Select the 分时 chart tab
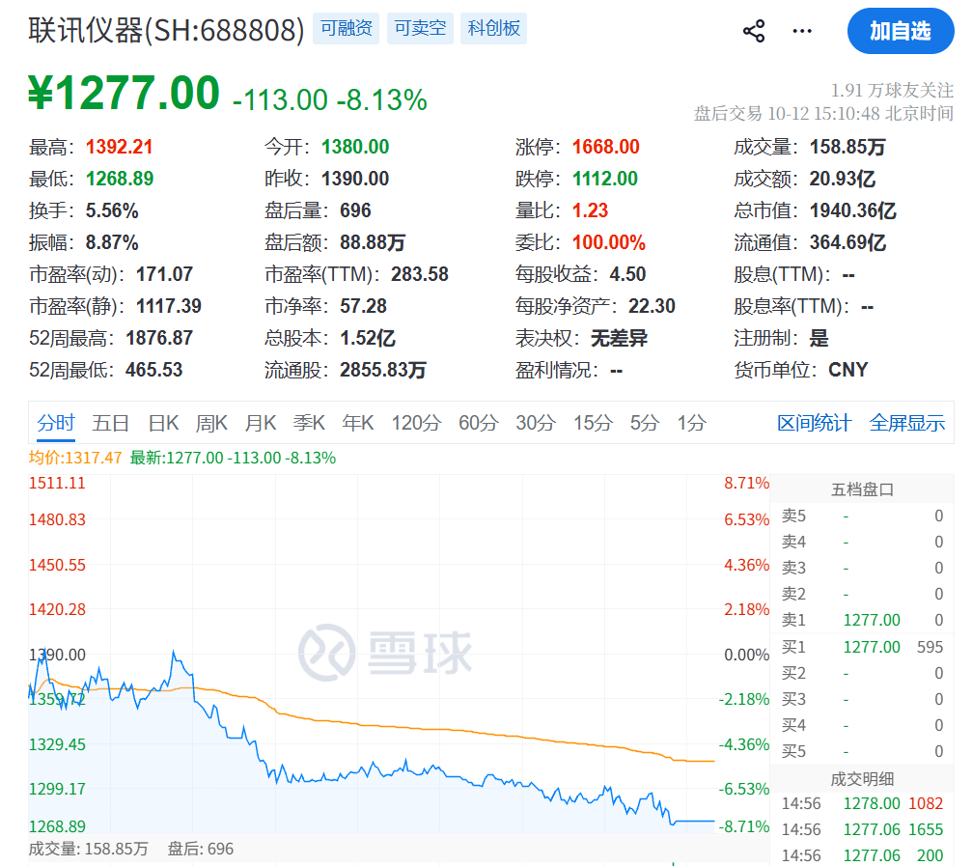This screenshot has height=866, width=972. 56,424
